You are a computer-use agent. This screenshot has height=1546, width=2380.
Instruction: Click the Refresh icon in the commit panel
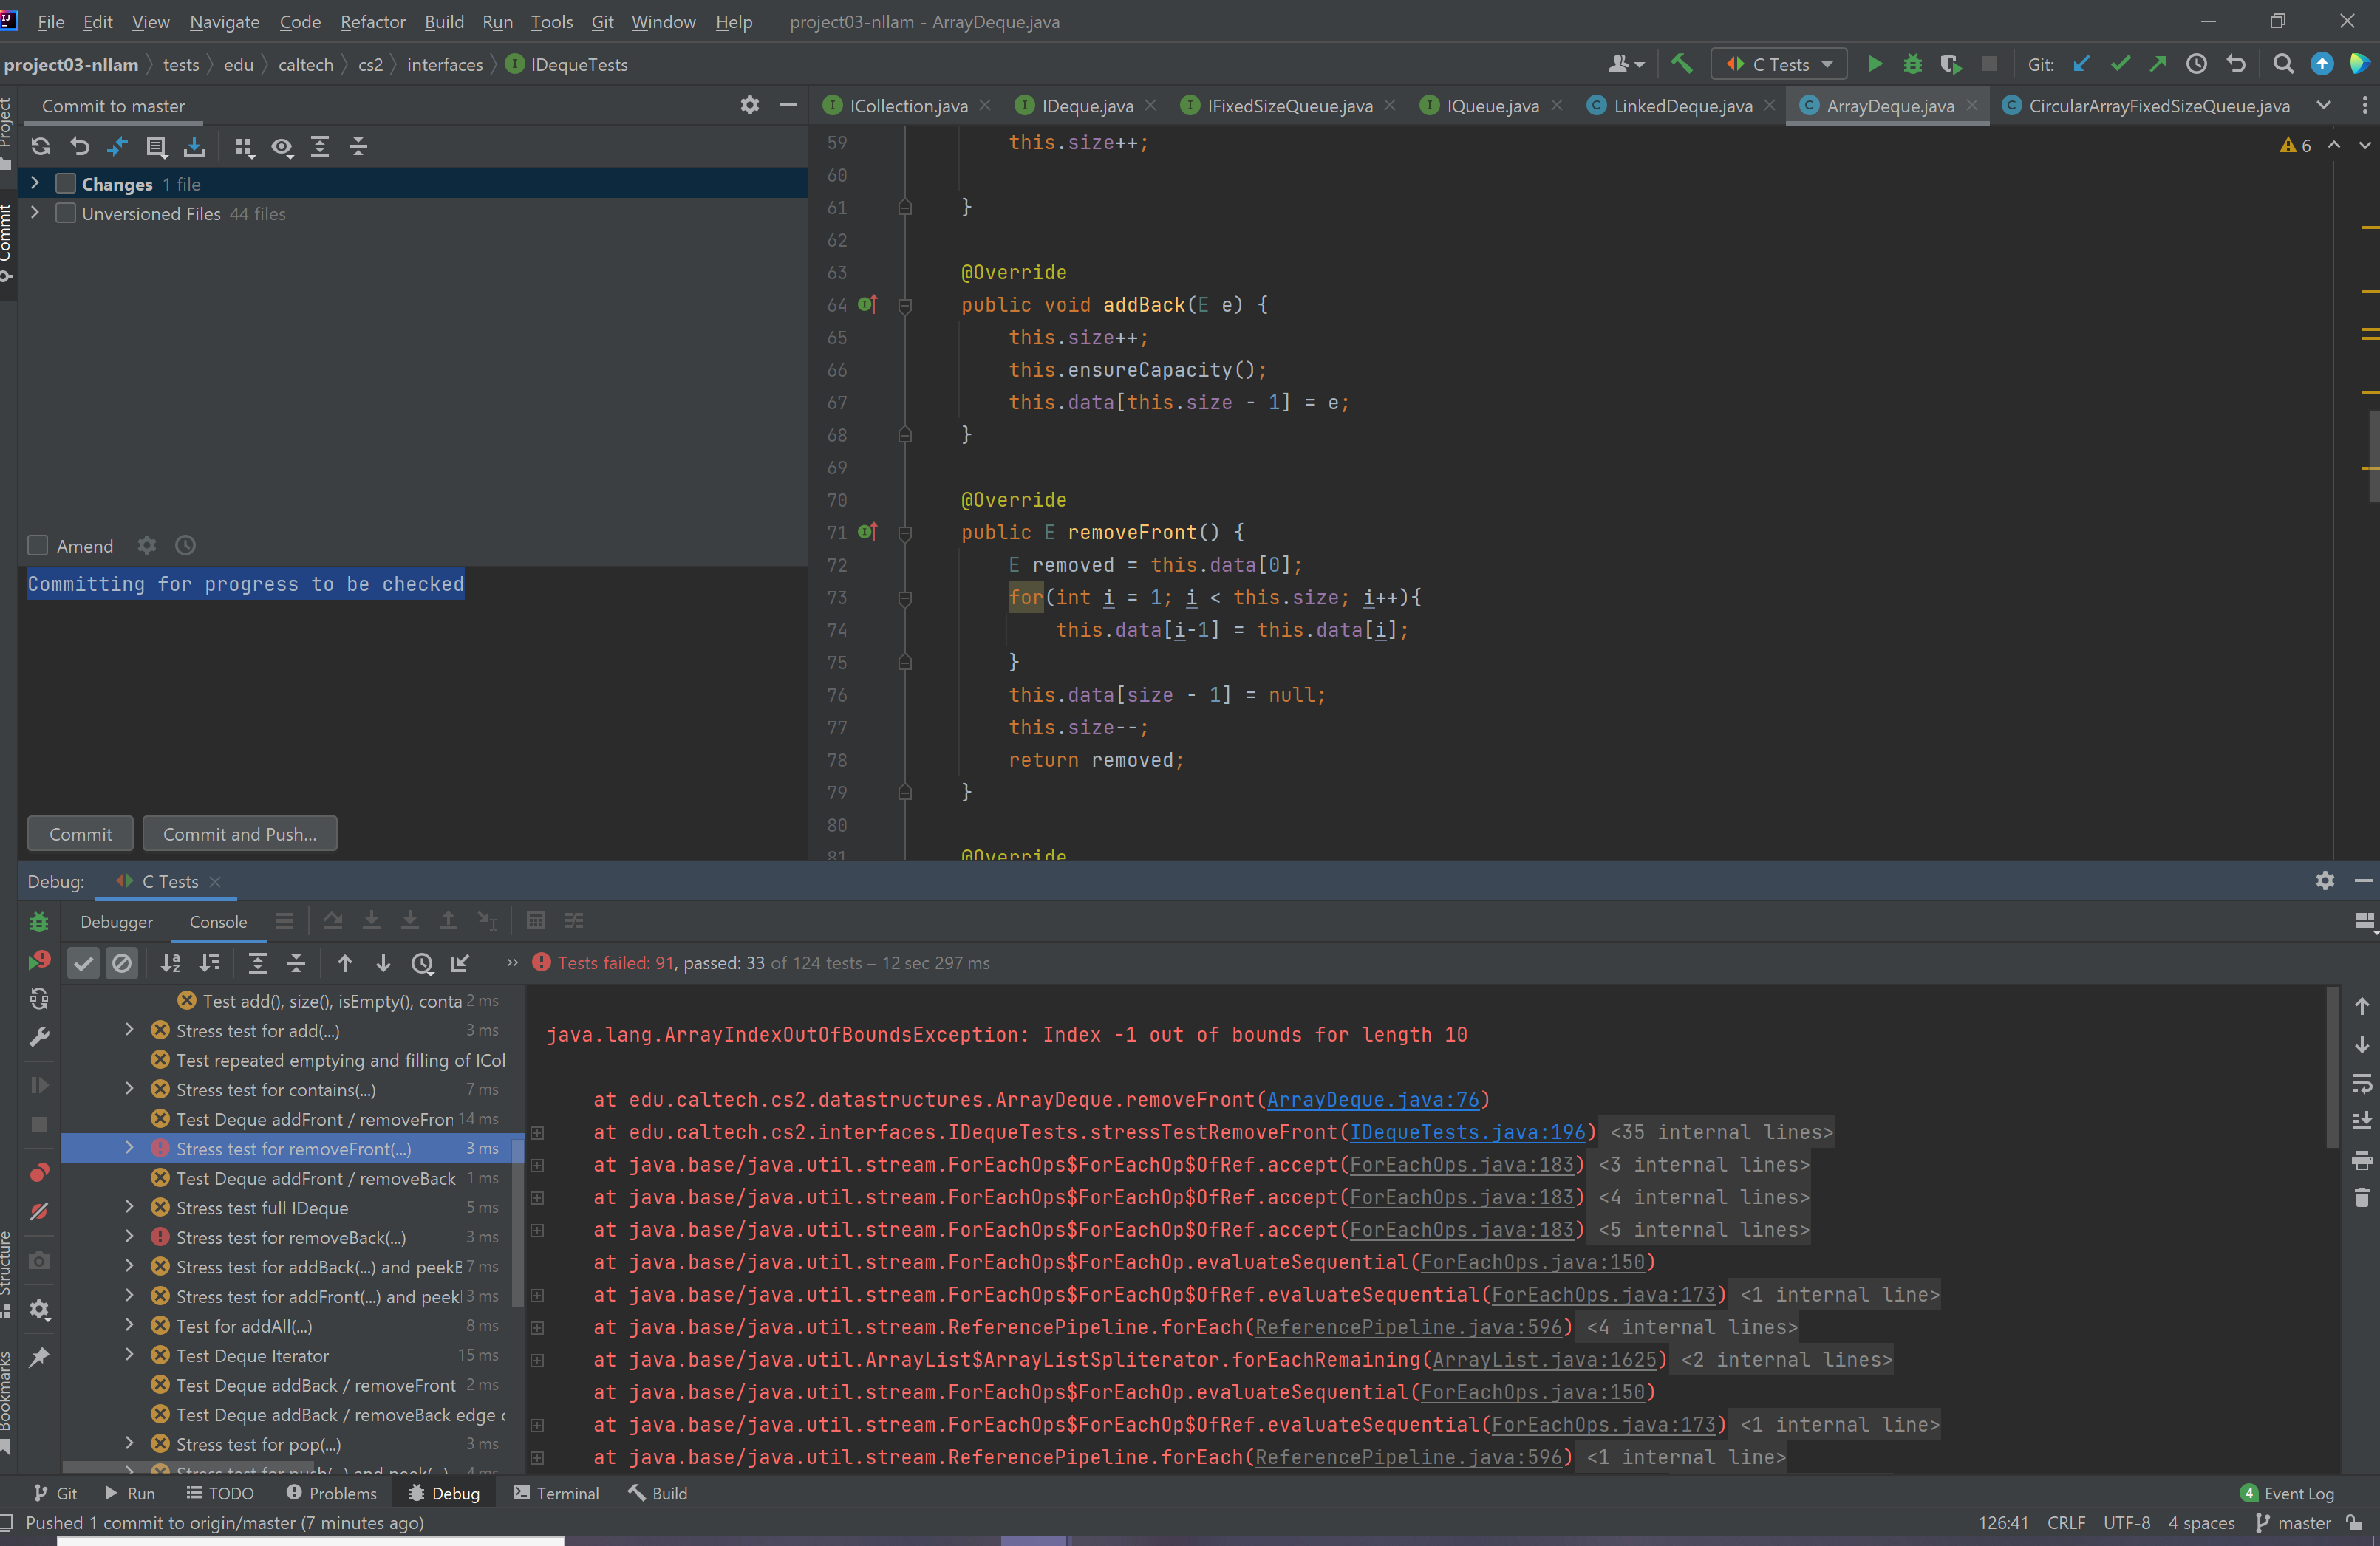[40, 147]
